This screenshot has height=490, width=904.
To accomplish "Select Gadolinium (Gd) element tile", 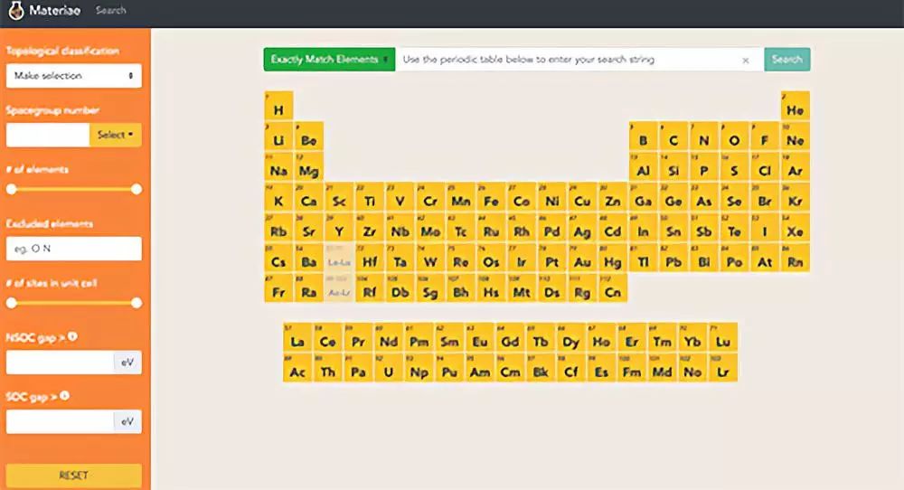I will click(510, 337).
